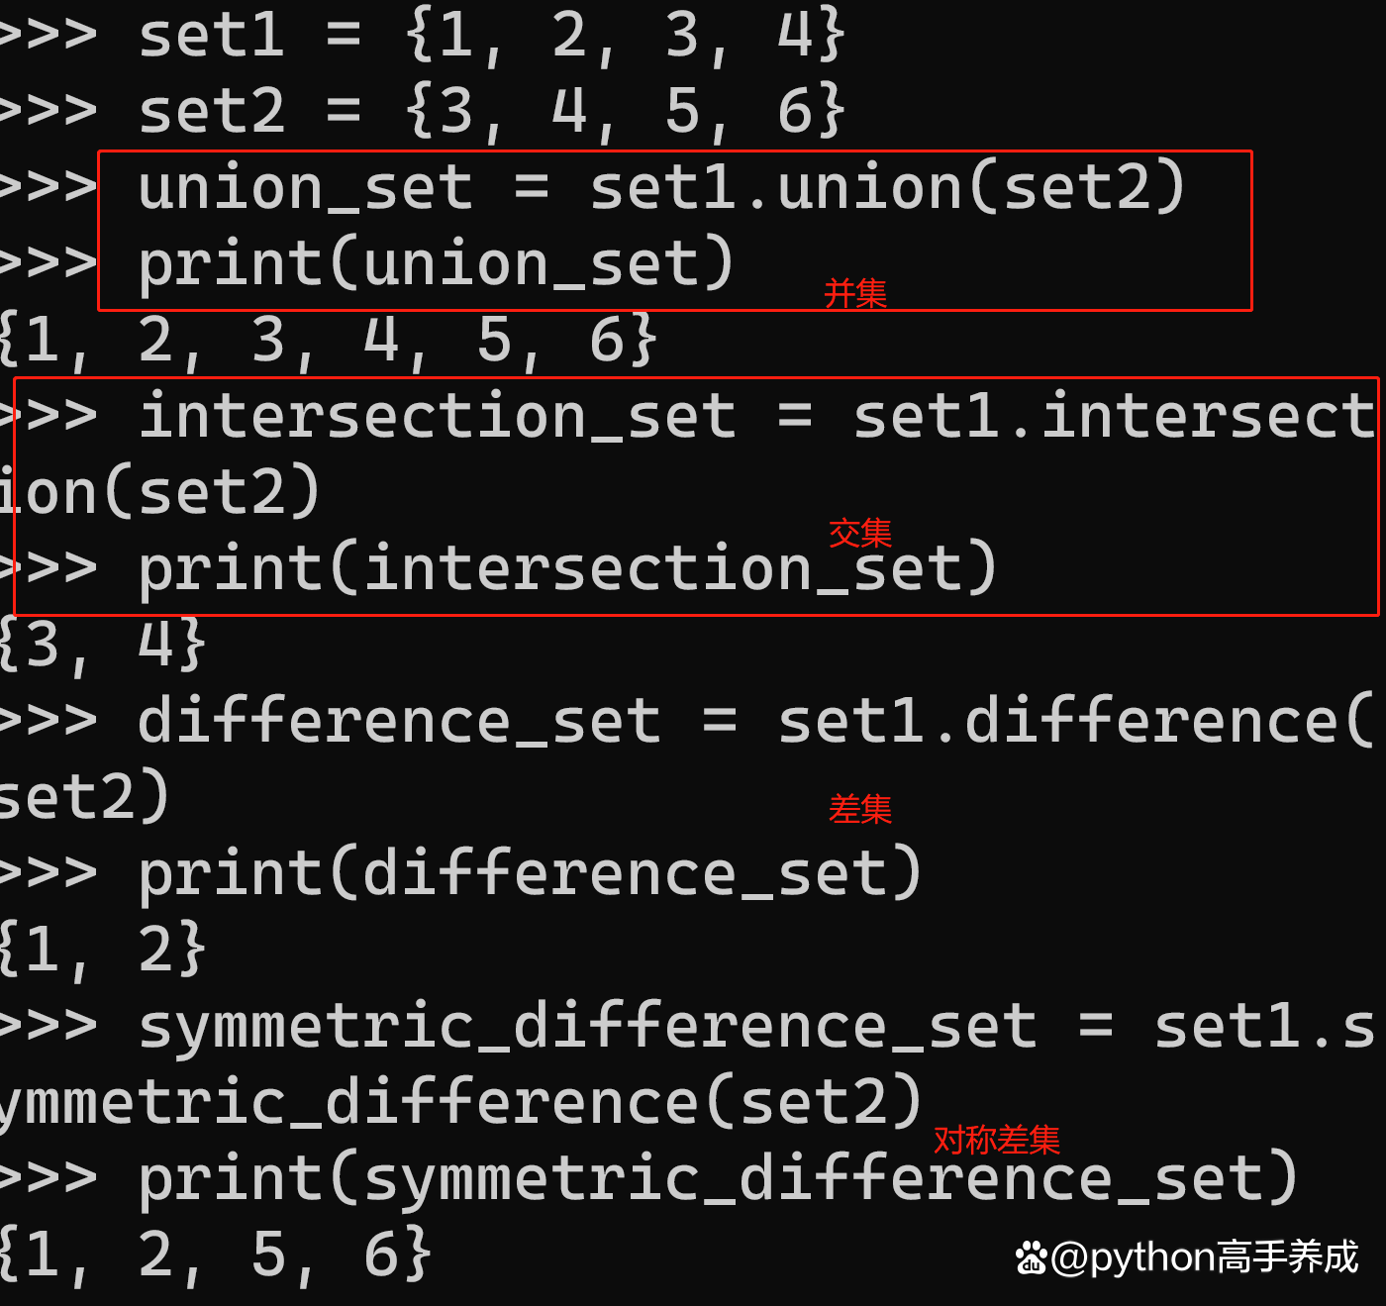Click the difference_set assignment line
Image resolution: width=1386 pixels, height=1306 pixels.
[752, 721]
